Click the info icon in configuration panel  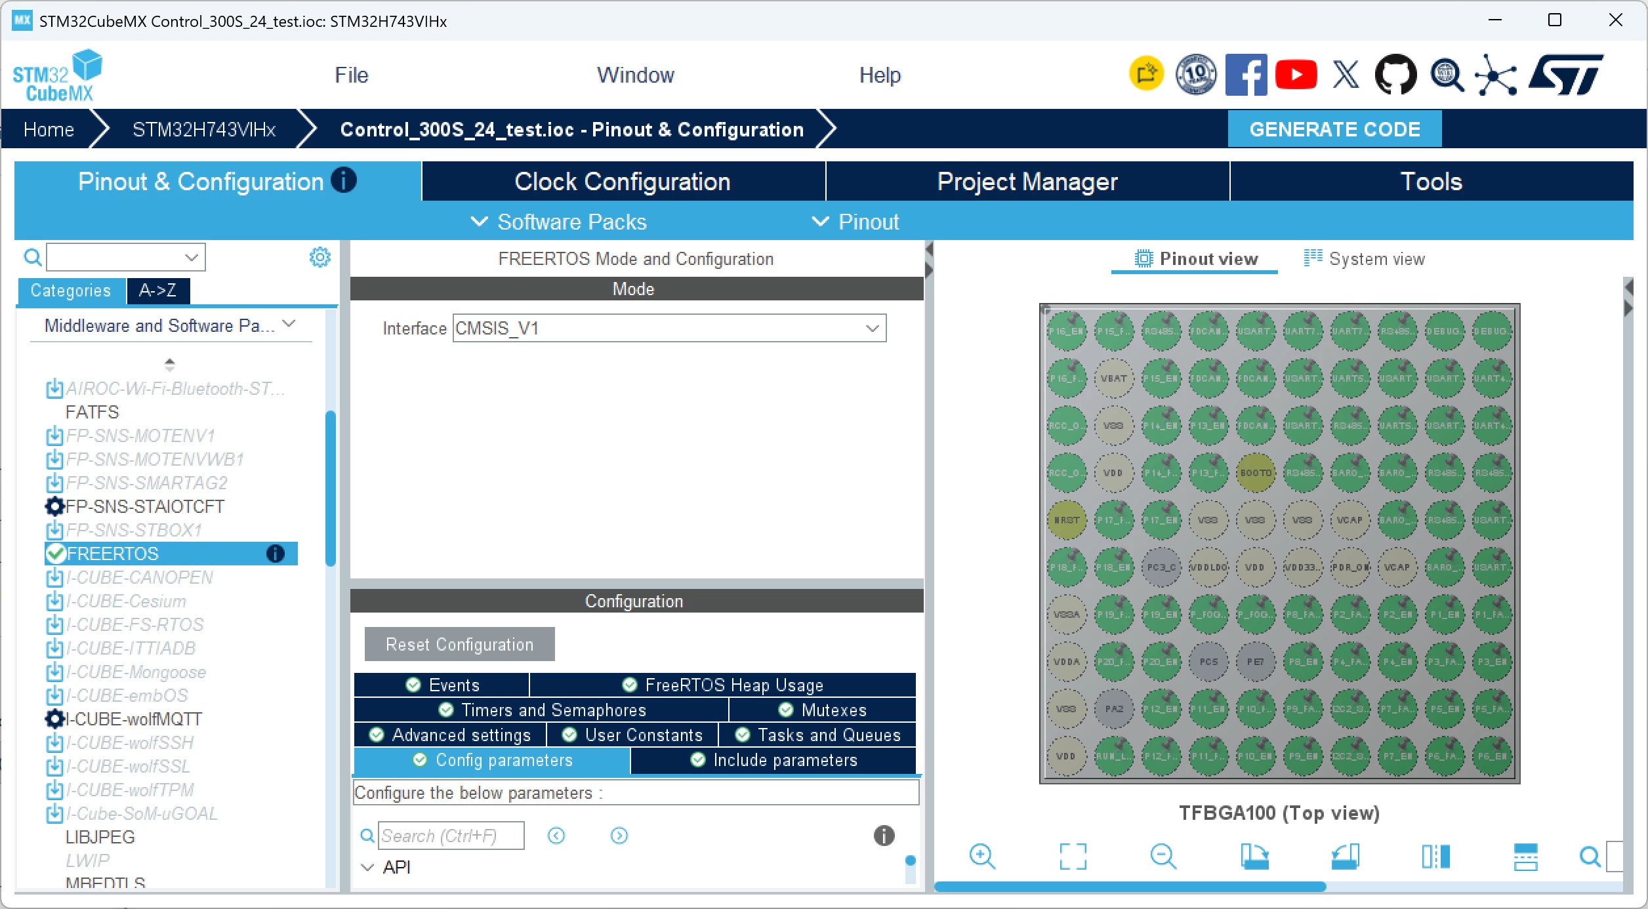click(884, 836)
